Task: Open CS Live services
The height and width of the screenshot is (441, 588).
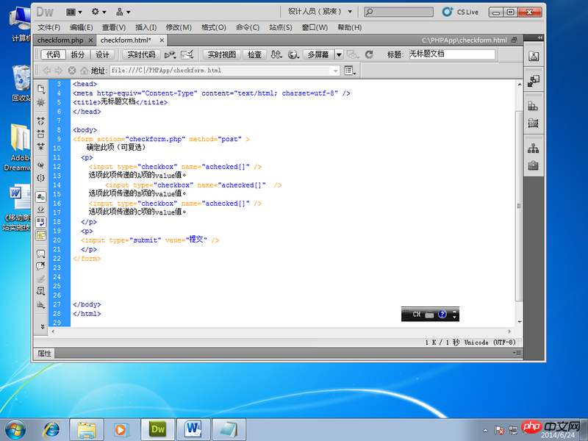Action: click(460, 12)
